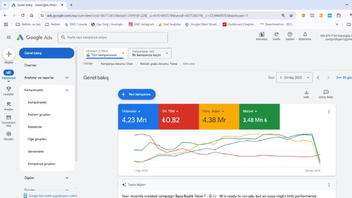The height and width of the screenshot is (198, 352).
Task: Select the Kampanyalar megaphone sidebar icon
Action: 8,72
